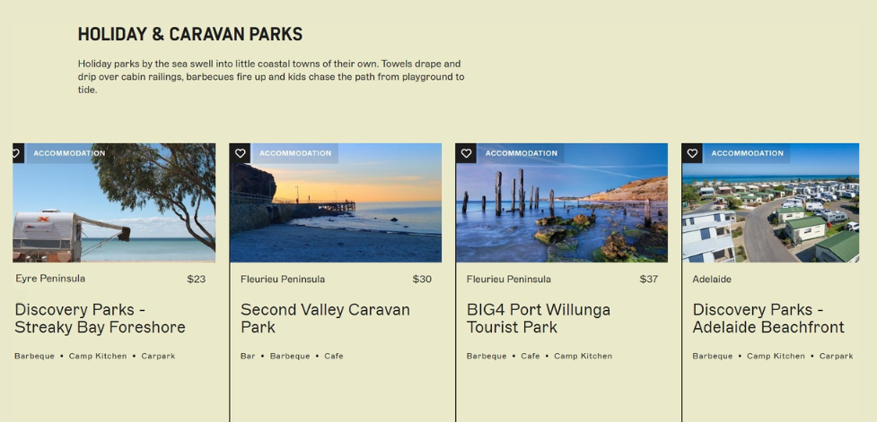This screenshot has height=422, width=877.
Task: Click Accommodation label on Port Willunga card
Action: (522, 153)
